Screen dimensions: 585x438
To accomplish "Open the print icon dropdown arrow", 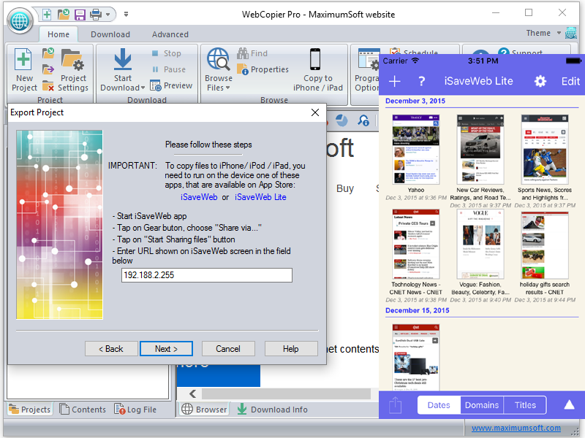I will point(107,15).
